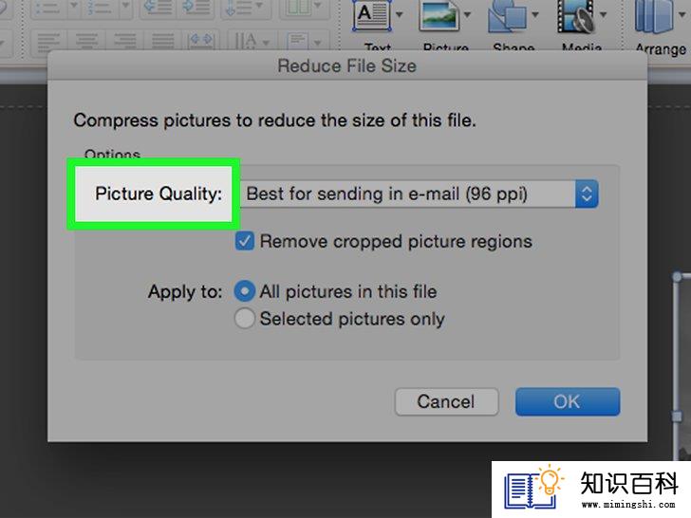Click the Text box insert icon
This screenshot has height=518, width=691.
pyautogui.click(x=372, y=17)
